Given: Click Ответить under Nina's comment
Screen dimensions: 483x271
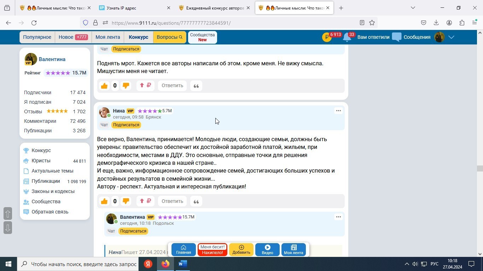Looking at the screenshot, I should tap(172, 201).
